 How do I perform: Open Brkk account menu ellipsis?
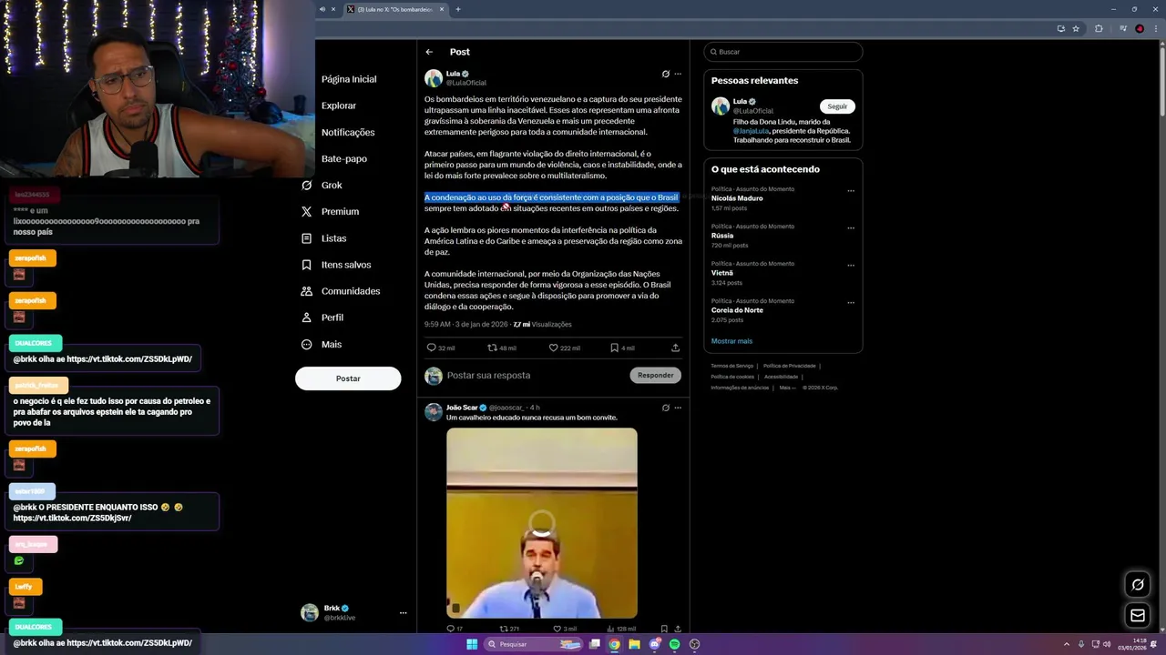pos(403,613)
